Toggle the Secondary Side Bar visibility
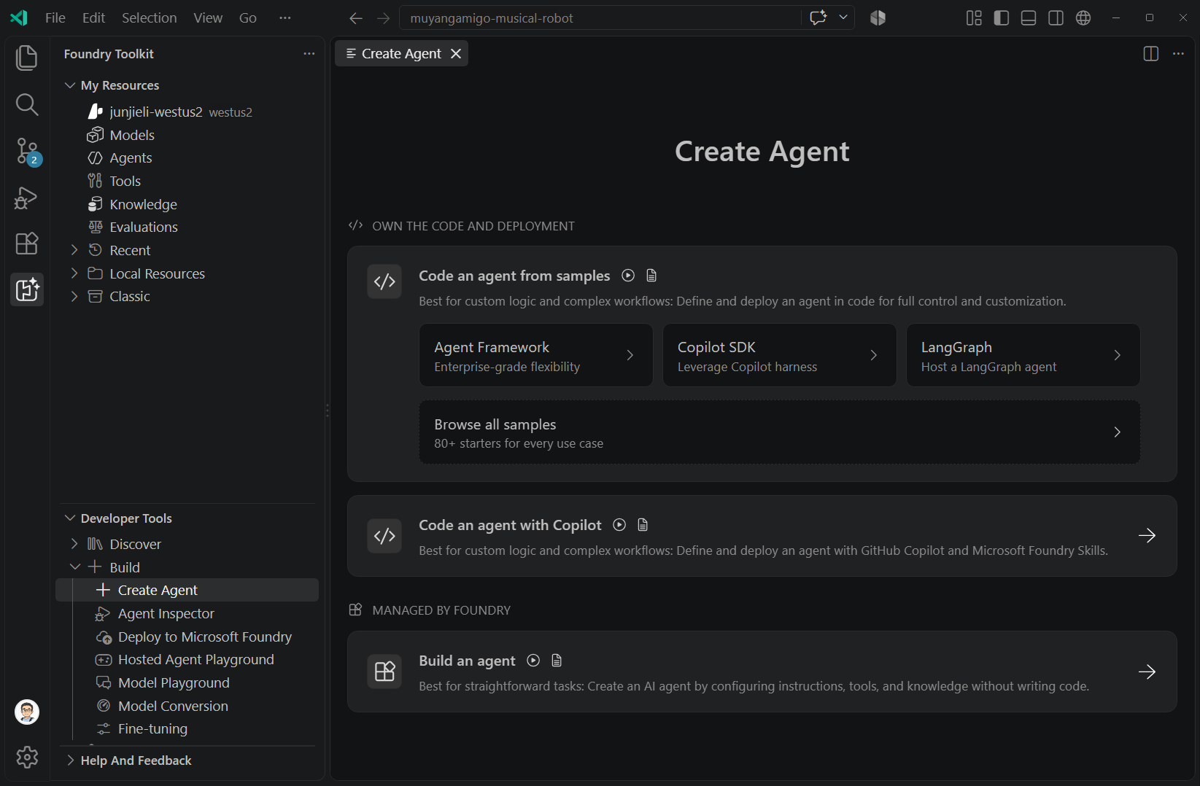 pyautogui.click(x=1056, y=18)
